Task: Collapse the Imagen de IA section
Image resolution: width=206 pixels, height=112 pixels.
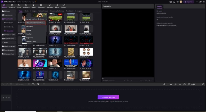Action: (x=8, y=19)
